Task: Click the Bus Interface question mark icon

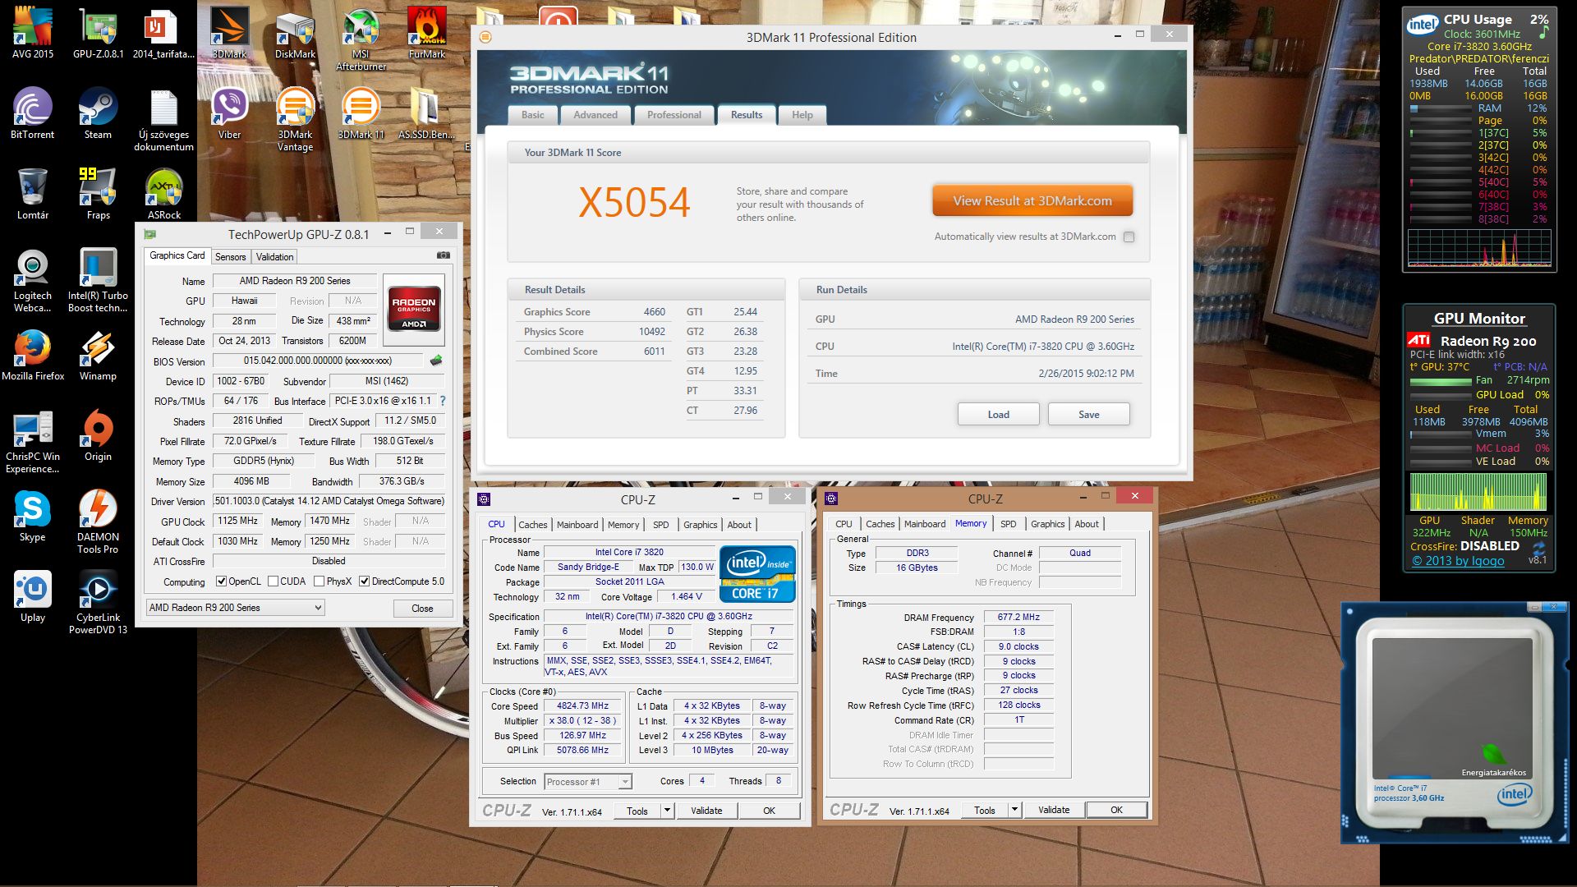Action: [x=443, y=401]
